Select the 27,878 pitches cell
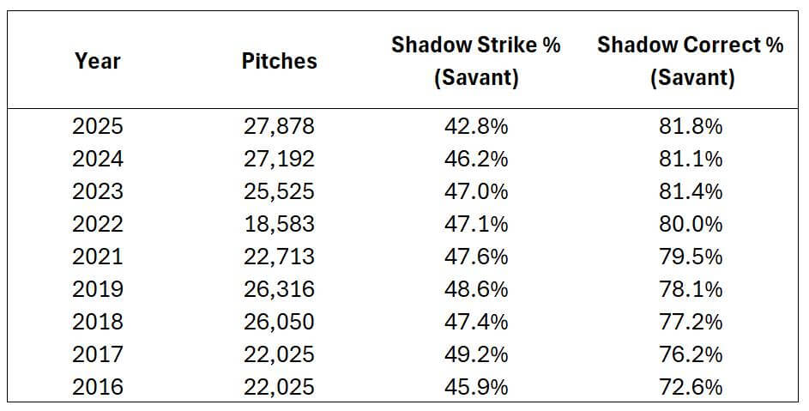The height and width of the screenshot is (411, 809). click(x=279, y=126)
